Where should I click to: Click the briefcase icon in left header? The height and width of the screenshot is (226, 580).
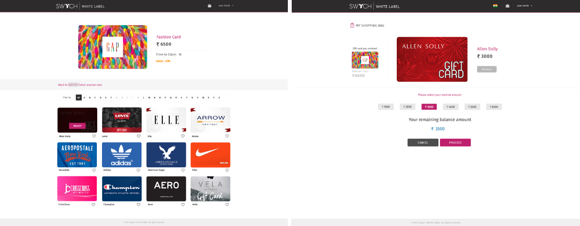coord(210,6)
